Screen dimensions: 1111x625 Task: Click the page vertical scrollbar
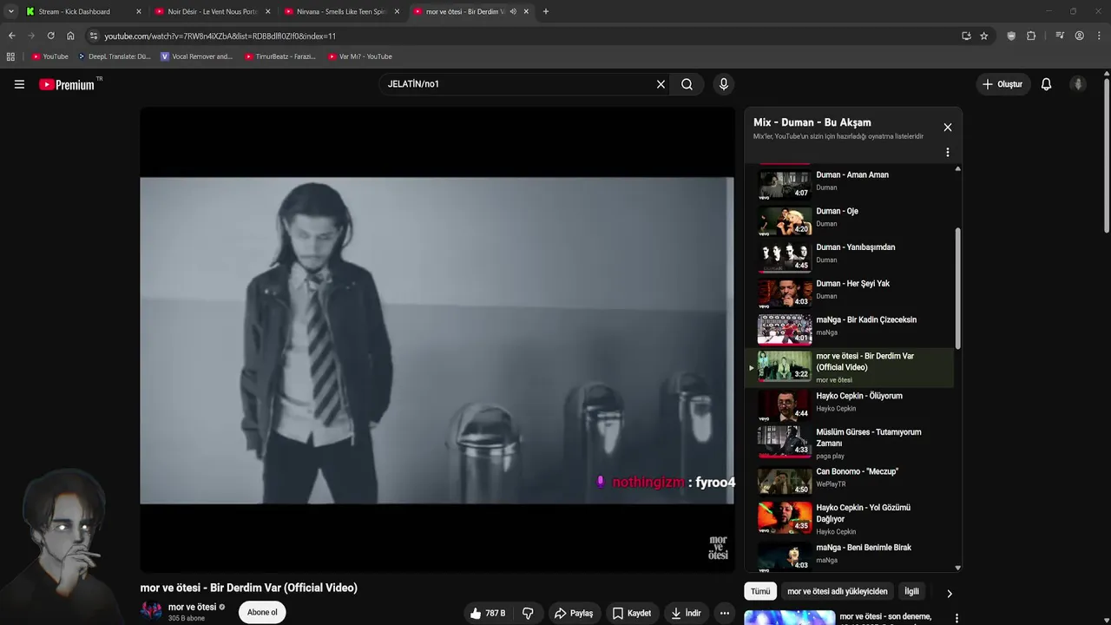(x=1107, y=156)
